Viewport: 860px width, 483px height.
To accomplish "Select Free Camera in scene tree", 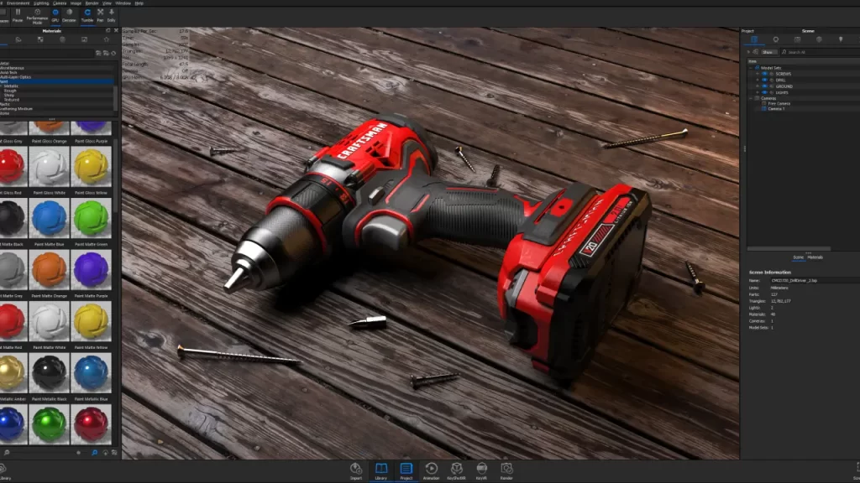I will coord(779,103).
